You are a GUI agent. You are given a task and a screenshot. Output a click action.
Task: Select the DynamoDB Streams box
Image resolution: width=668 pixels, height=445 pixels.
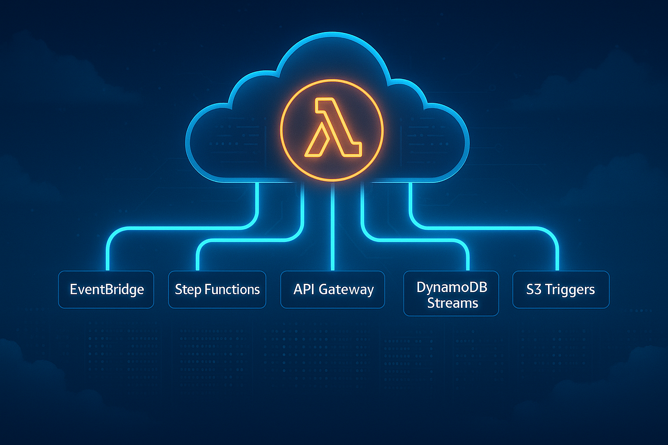pyautogui.click(x=451, y=294)
